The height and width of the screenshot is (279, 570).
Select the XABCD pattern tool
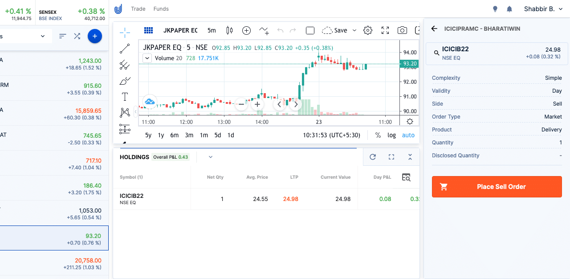tap(125, 113)
